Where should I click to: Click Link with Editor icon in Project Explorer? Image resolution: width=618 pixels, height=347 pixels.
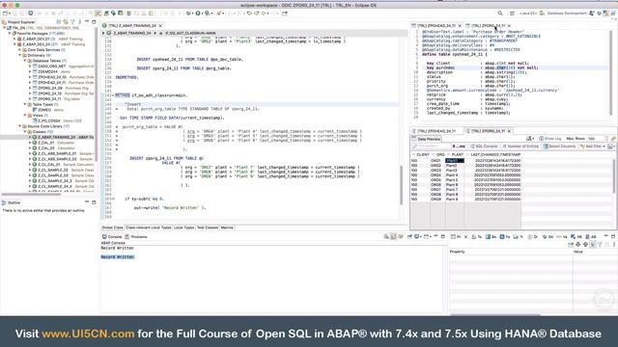pos(66,22)
